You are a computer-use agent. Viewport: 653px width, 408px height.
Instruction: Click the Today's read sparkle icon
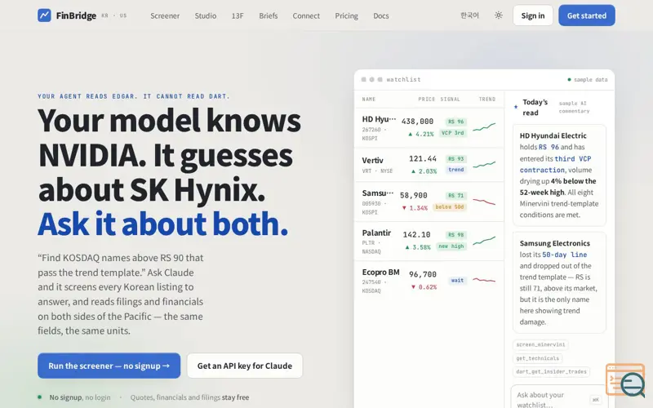pyautogui.click(x=516, y=107)
